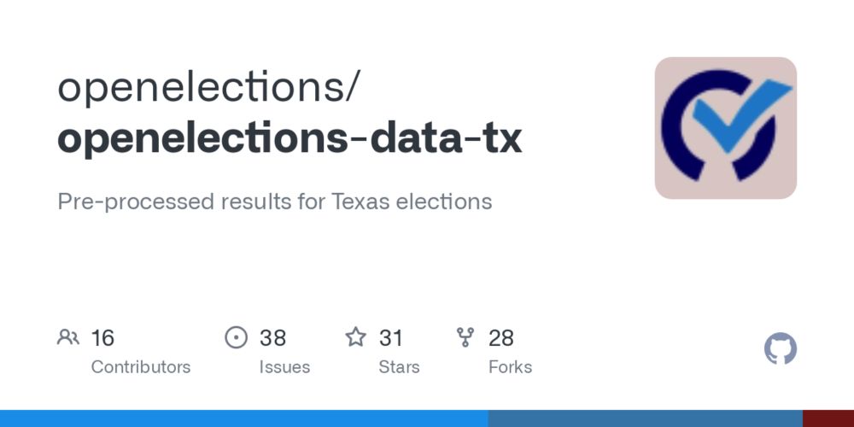The width and height of the screenshot is (854, 427).
Task: Click the Issues circle-dot icon
Action: point(236,337)
